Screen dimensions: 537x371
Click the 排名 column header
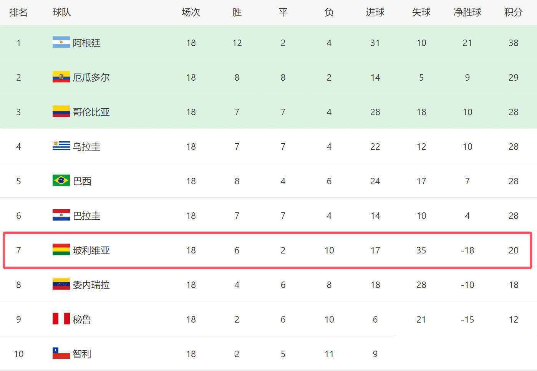tap(18, 12)
